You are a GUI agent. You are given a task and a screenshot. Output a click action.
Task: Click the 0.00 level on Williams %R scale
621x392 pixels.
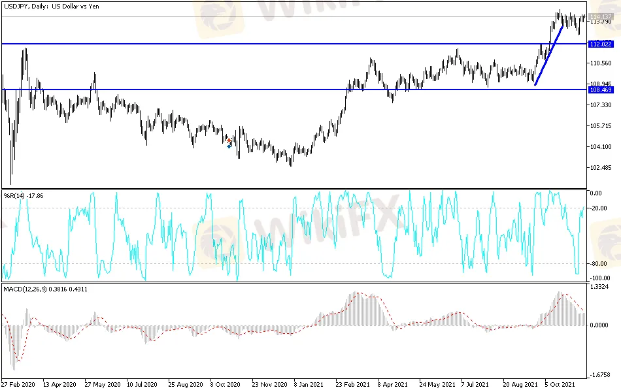596,193
